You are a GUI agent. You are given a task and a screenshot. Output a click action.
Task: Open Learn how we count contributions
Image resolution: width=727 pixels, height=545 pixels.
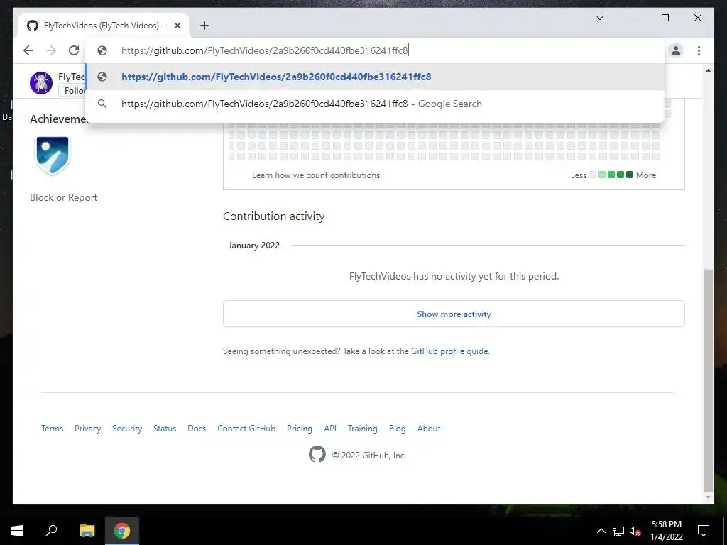pyautogui.click(x=316, y=175)
